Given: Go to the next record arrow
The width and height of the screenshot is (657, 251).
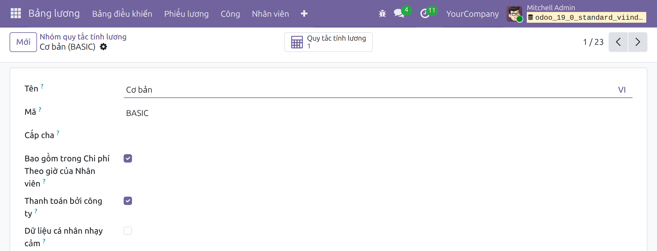Looking at the screenshot, I should [638, 42].
